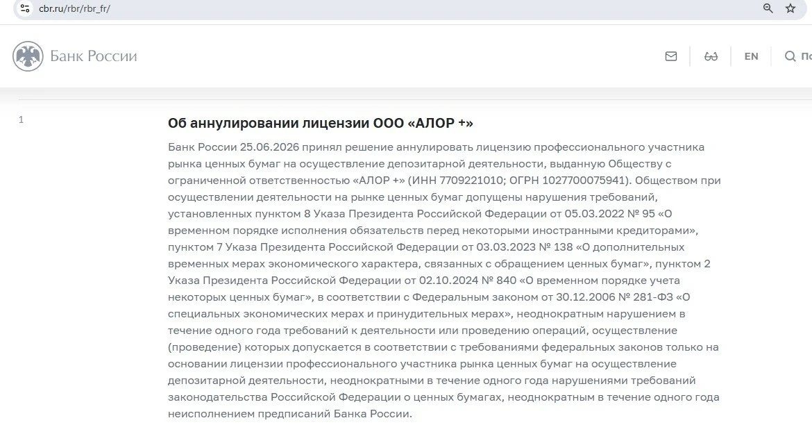Click the date 02.10.2024 in the text
The height and width of the screenshot is (425, 812).
coord(449,281)
